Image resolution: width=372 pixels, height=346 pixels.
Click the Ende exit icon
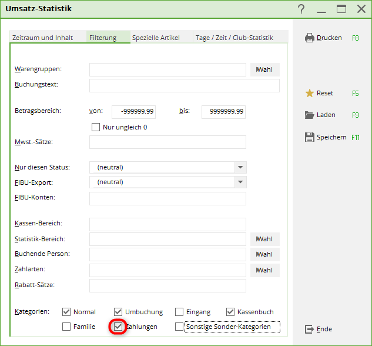(310, 329)
